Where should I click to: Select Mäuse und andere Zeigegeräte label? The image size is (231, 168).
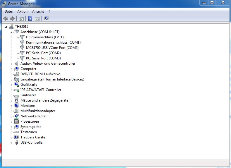pyautogui.click(x=44, y=100)
